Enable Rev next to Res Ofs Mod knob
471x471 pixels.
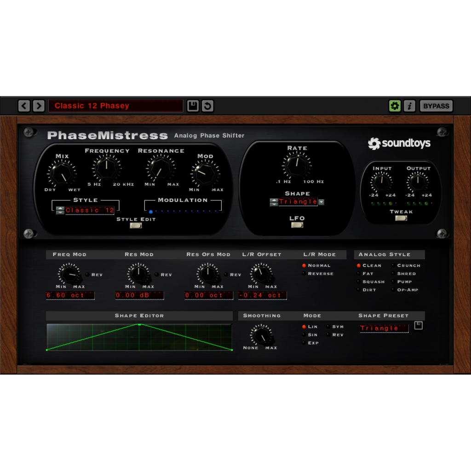pyautogui.click(x=226, y=275)
